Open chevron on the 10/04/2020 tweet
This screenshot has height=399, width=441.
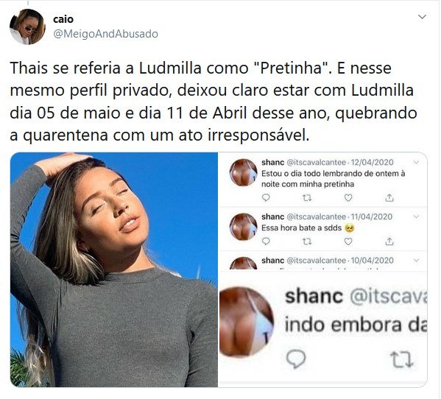[x=416, y=260]
